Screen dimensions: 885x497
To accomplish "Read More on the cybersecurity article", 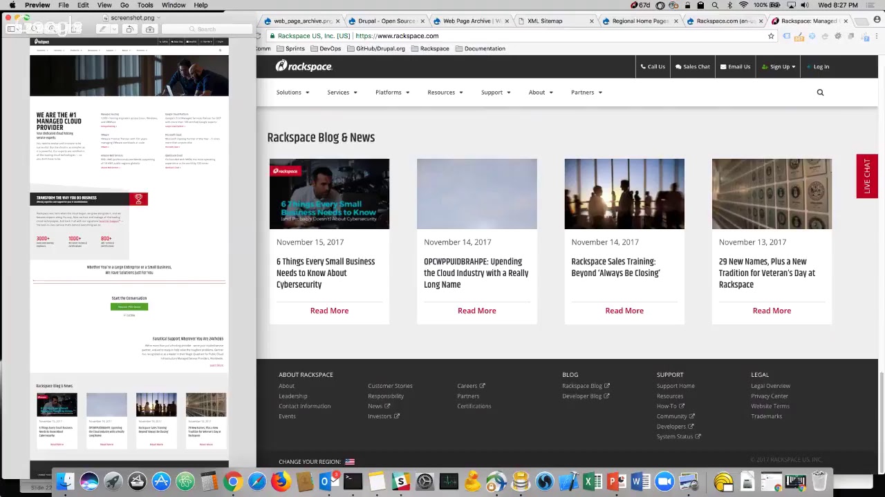I will (x=329, y=311).
